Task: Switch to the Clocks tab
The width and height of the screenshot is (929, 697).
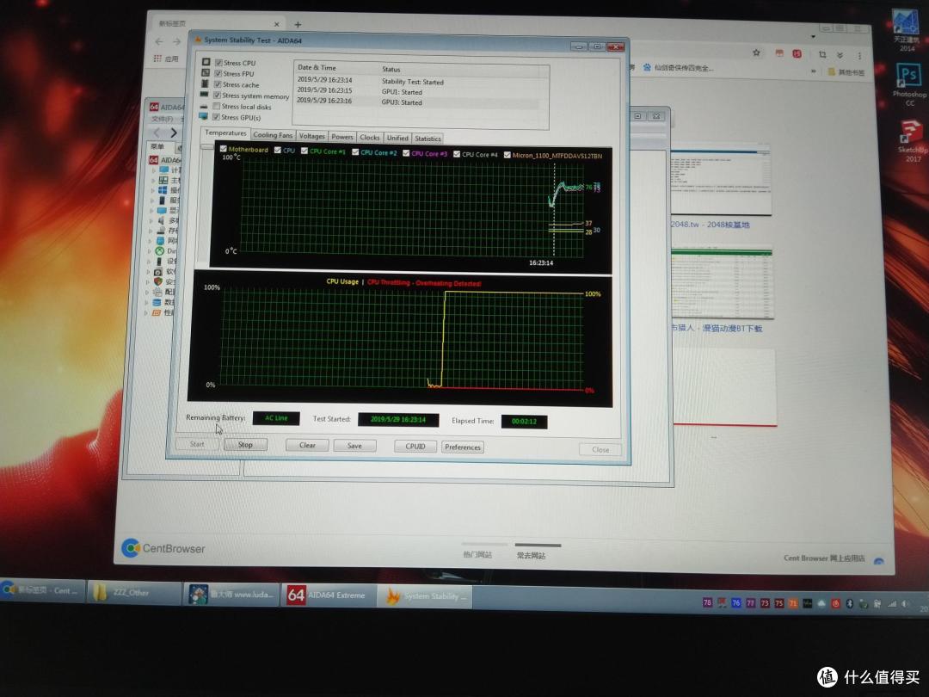Action: coord(370,138)
